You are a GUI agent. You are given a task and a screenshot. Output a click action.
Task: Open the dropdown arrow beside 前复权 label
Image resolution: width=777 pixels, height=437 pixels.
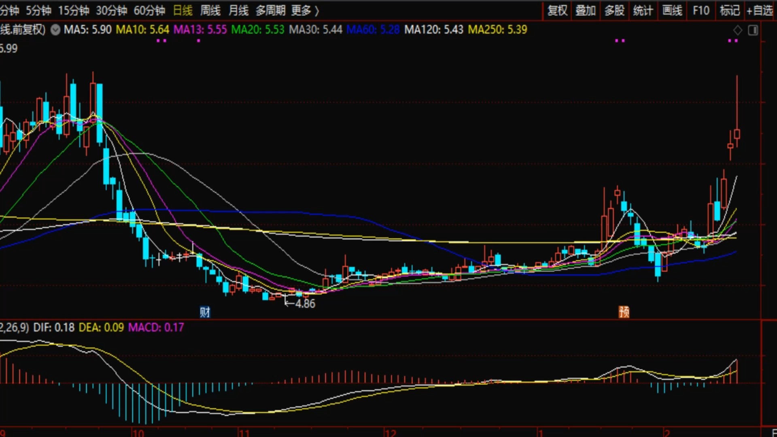click(x=55, y=30)
